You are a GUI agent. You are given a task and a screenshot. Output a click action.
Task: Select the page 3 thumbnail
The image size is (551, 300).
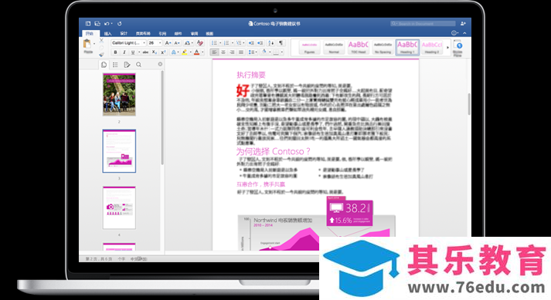(119, 151)
